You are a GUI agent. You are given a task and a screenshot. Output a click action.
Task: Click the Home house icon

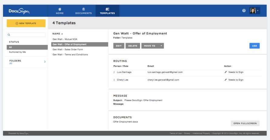click(x=60, y=9)
